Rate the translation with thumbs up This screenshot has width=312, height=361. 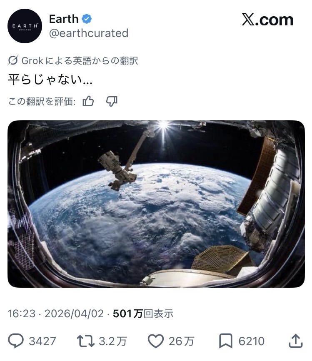click(88, 101)
